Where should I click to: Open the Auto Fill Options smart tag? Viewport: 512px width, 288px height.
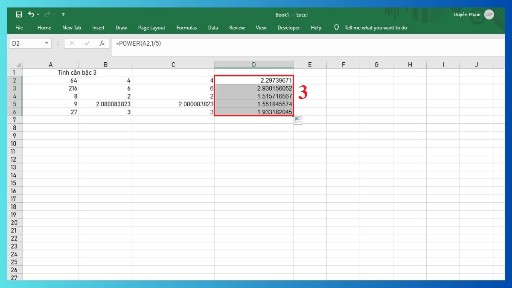coord(297,120)
